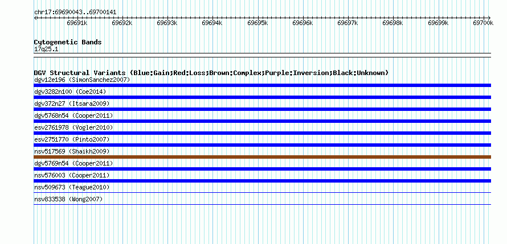Click the 69698k ruler tick label
507x244 pixels.
pyautogui.click(x=392, y=23)
